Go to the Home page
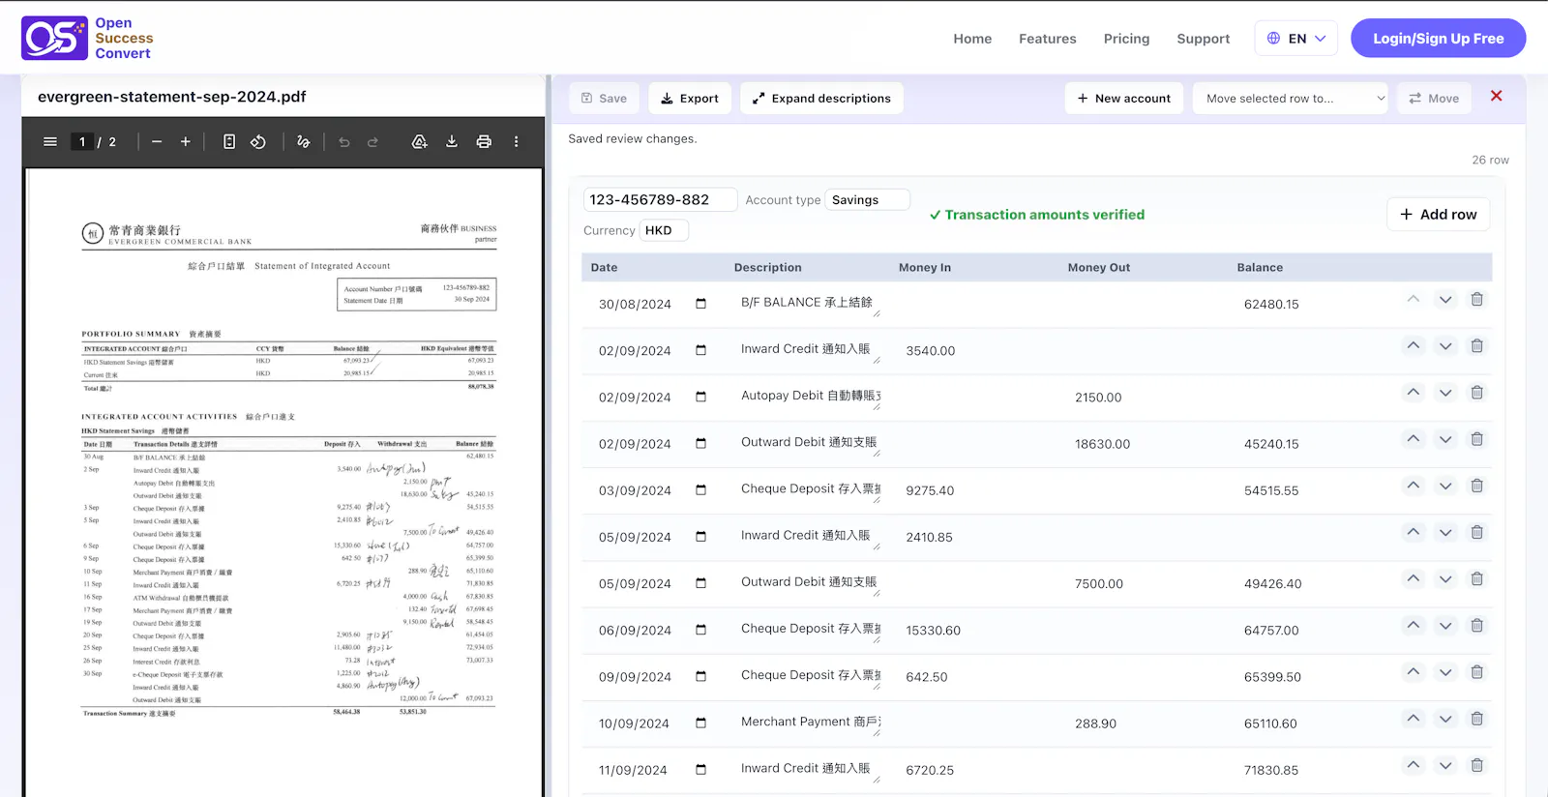 [972, 39]
